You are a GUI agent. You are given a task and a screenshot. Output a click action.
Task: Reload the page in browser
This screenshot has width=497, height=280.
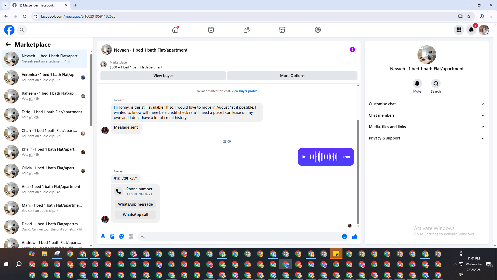25,16
